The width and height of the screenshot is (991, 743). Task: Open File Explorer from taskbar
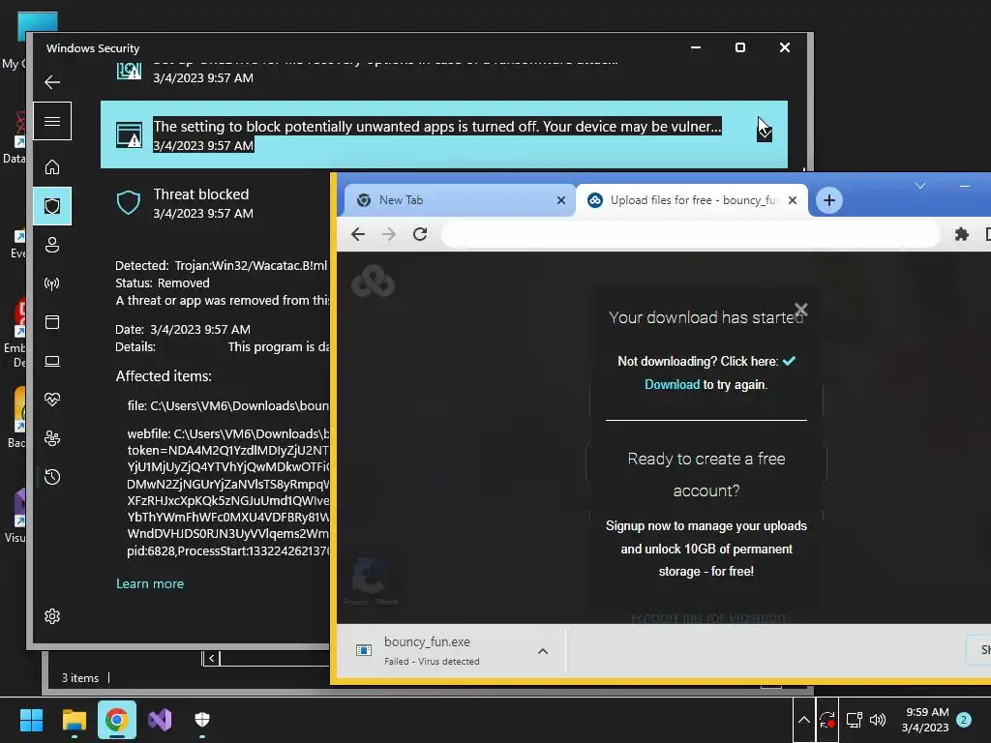click(74, 720)
